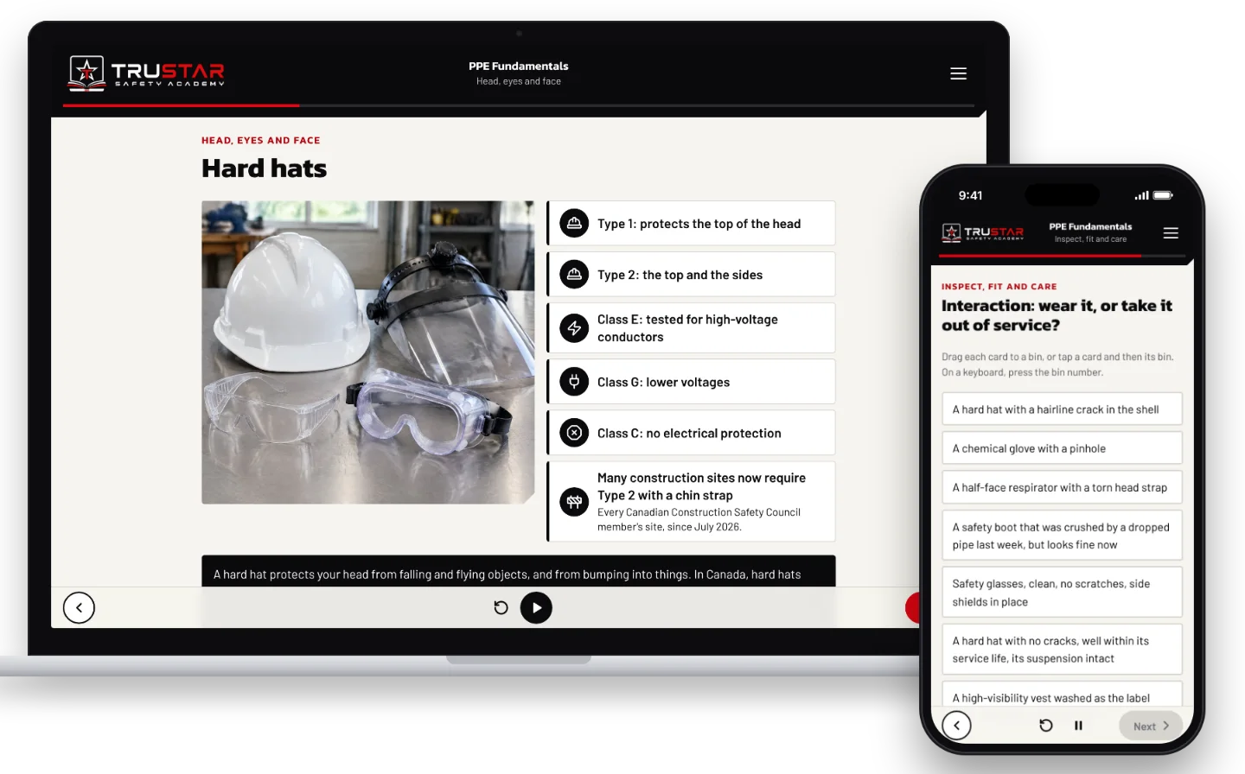Tap 'A hard hat with a hairline crack' card
1245x774 pixels.
tap(1062, 409)
